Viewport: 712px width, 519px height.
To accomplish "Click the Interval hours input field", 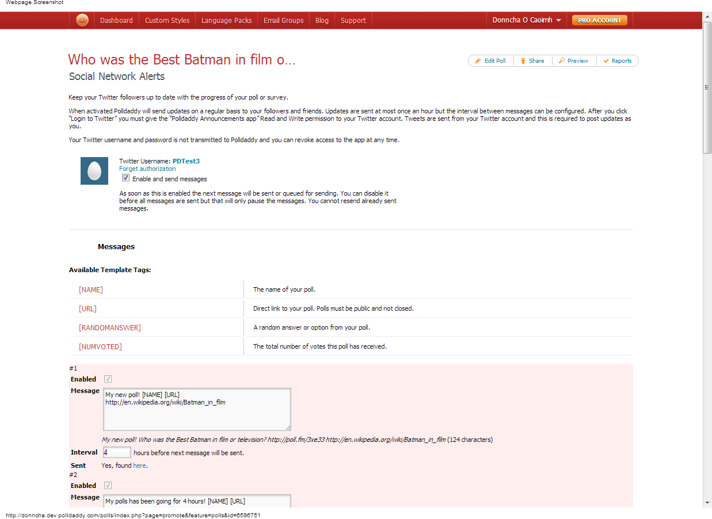I will (x=117, y=453).
